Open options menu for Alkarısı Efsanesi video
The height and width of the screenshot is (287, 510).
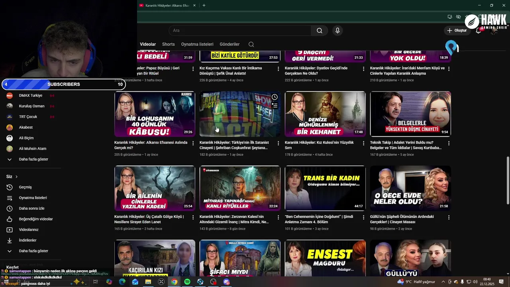click(x=193, y=143)
